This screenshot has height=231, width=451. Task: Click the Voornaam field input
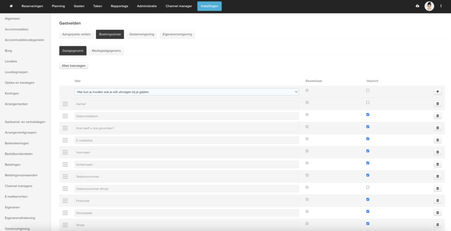click(x=186, y=152)
